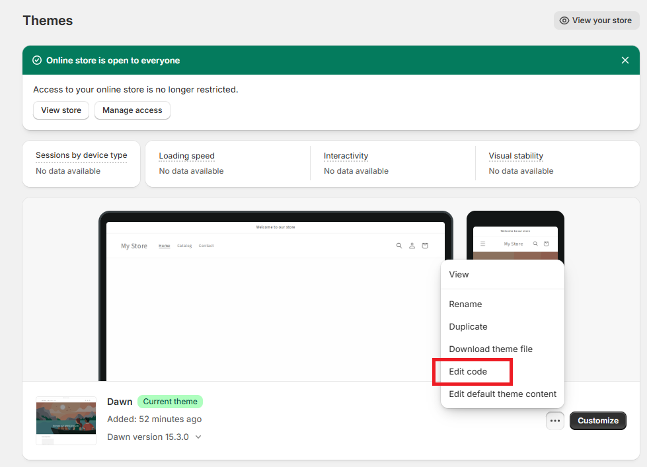Click the Manage access button
The width and height of the screenshot is (647, 467).
click(x=132, y=110)
